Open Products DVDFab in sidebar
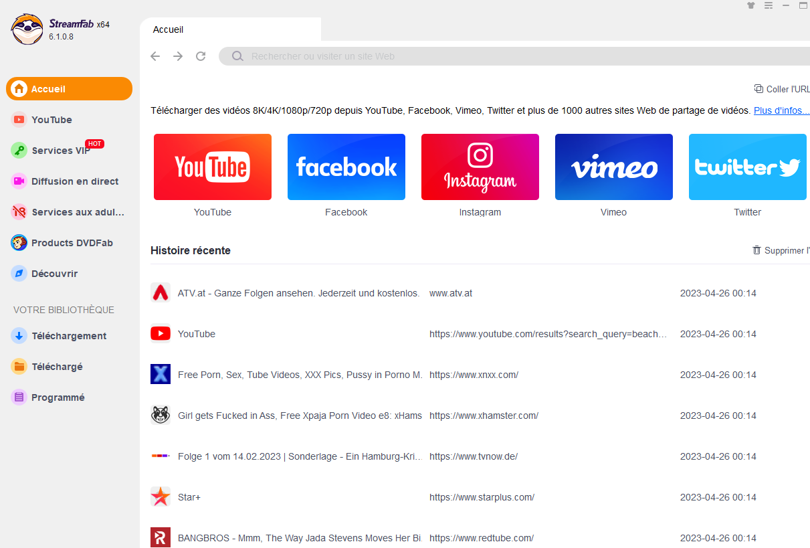 70,243
